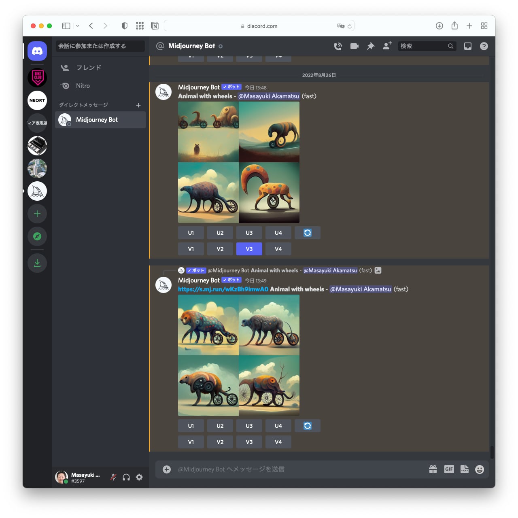Screen dimensions: 518x518
Task: Open pinned messages
Action: tap(371, 46)
